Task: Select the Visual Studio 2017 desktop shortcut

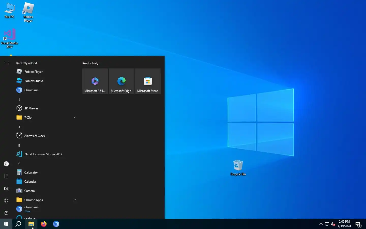Action: click(x=9, y=38)
